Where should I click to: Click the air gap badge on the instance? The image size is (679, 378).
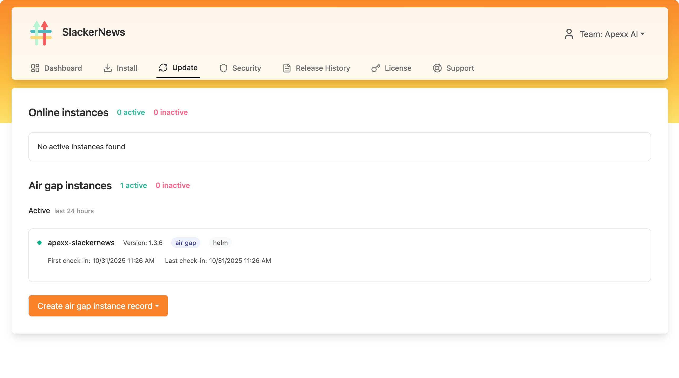185,243
